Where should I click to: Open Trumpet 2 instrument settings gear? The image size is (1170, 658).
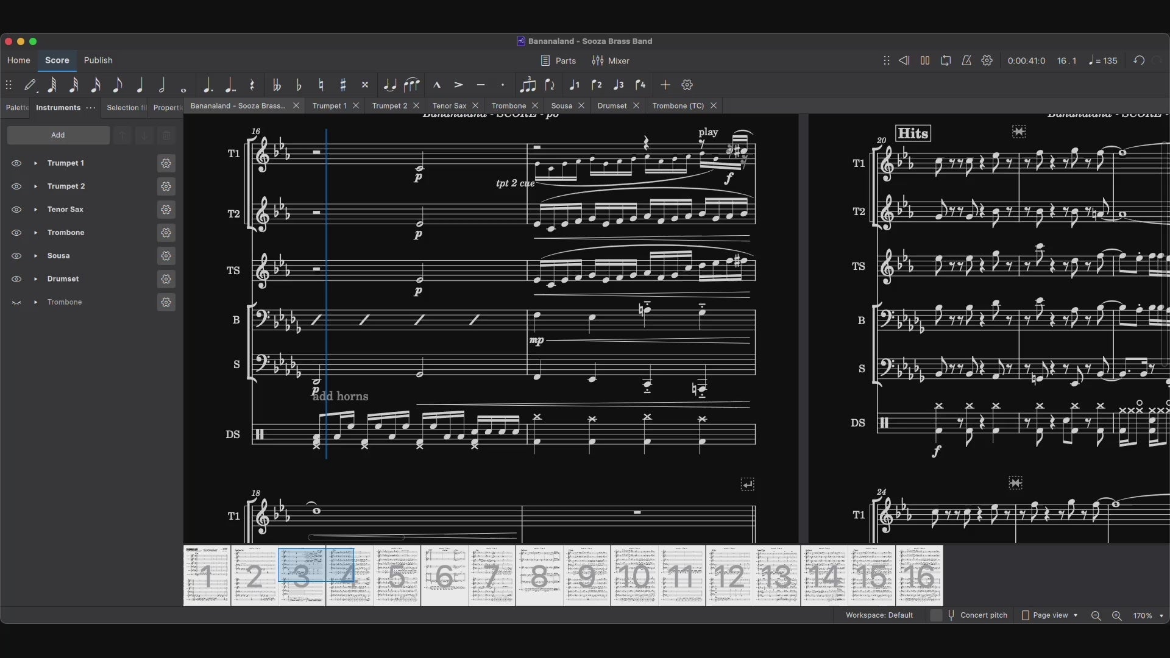[x=166, y=186]
